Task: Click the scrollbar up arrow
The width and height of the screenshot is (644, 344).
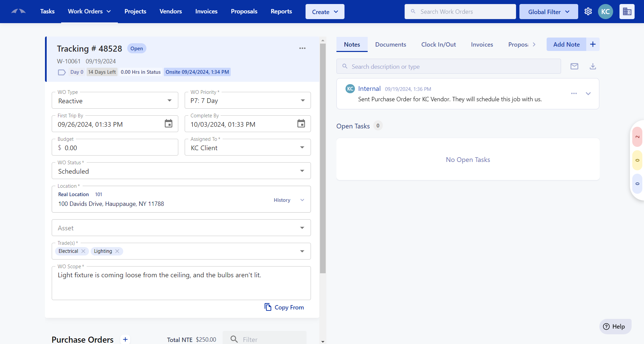Action: 323,40
